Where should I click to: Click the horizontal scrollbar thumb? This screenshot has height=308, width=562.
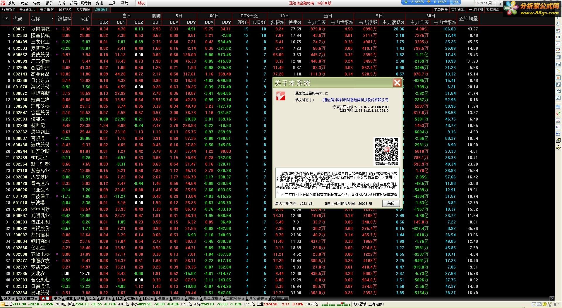pyautogui.click(x=282, y=298)
